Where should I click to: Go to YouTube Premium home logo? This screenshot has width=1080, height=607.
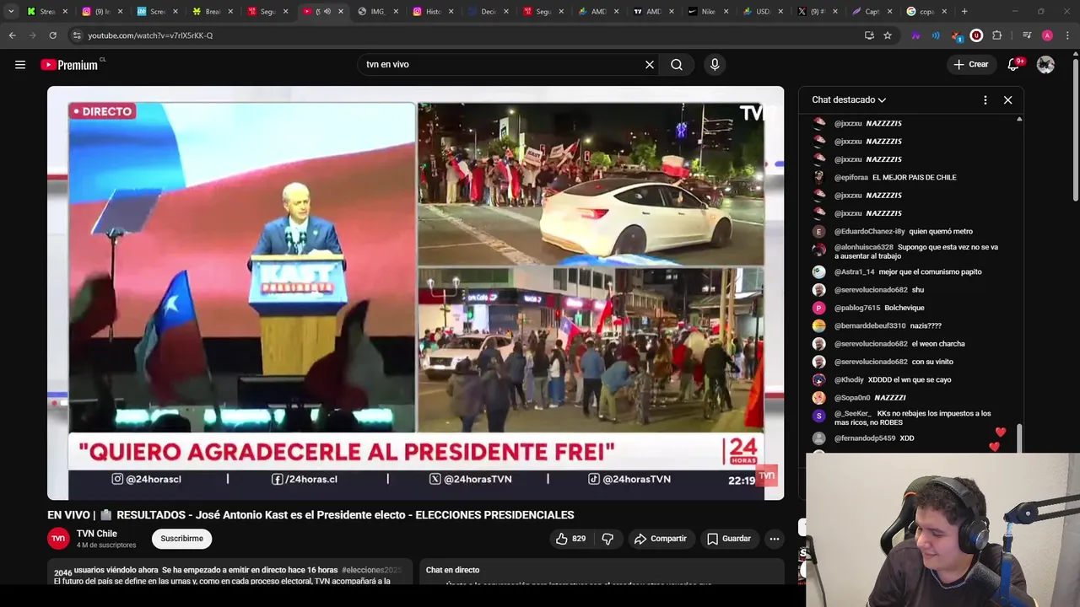click(x=69, y=65)
